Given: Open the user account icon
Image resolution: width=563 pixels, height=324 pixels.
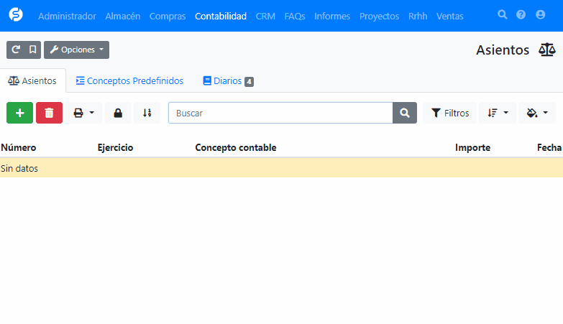Looking at the screenshot, I should tap(540, 15).
